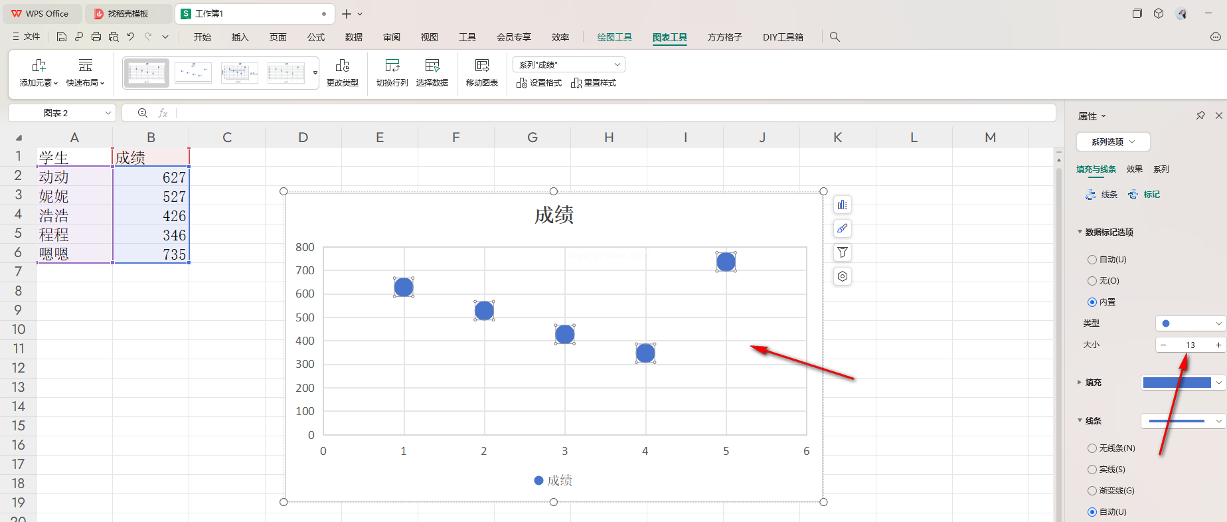Open the 系列"成绩" element dropdown

(x=568, y=64)
